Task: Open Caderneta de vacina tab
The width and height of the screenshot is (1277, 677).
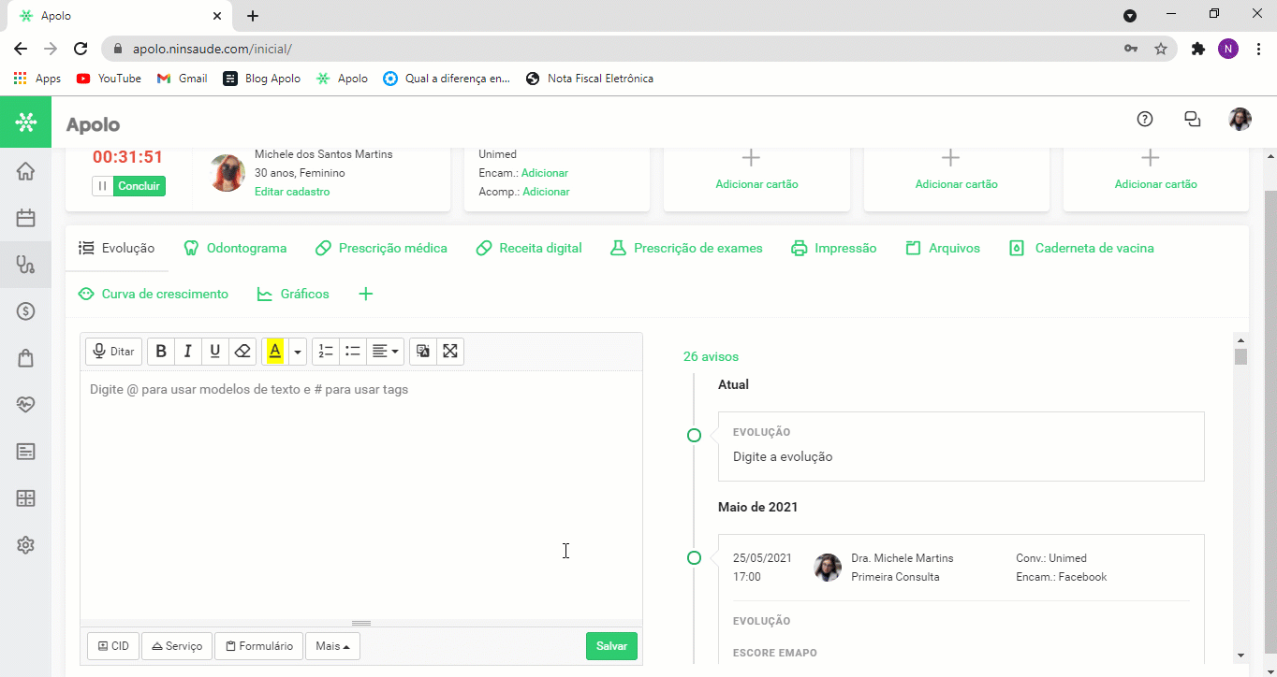Action: click(1081, 248)
